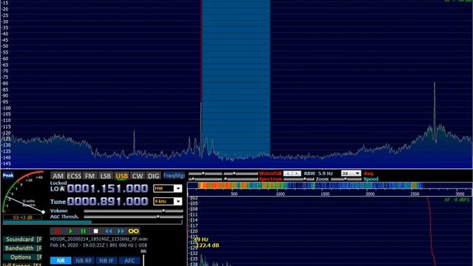The image size is (473, 266).
Task: Click the LO frequency display 0001.151.000
Action: pos(108,188)
